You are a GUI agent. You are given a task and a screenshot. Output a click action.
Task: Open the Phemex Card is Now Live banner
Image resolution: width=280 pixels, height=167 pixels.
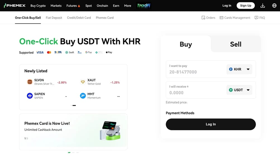coord(73,132)
